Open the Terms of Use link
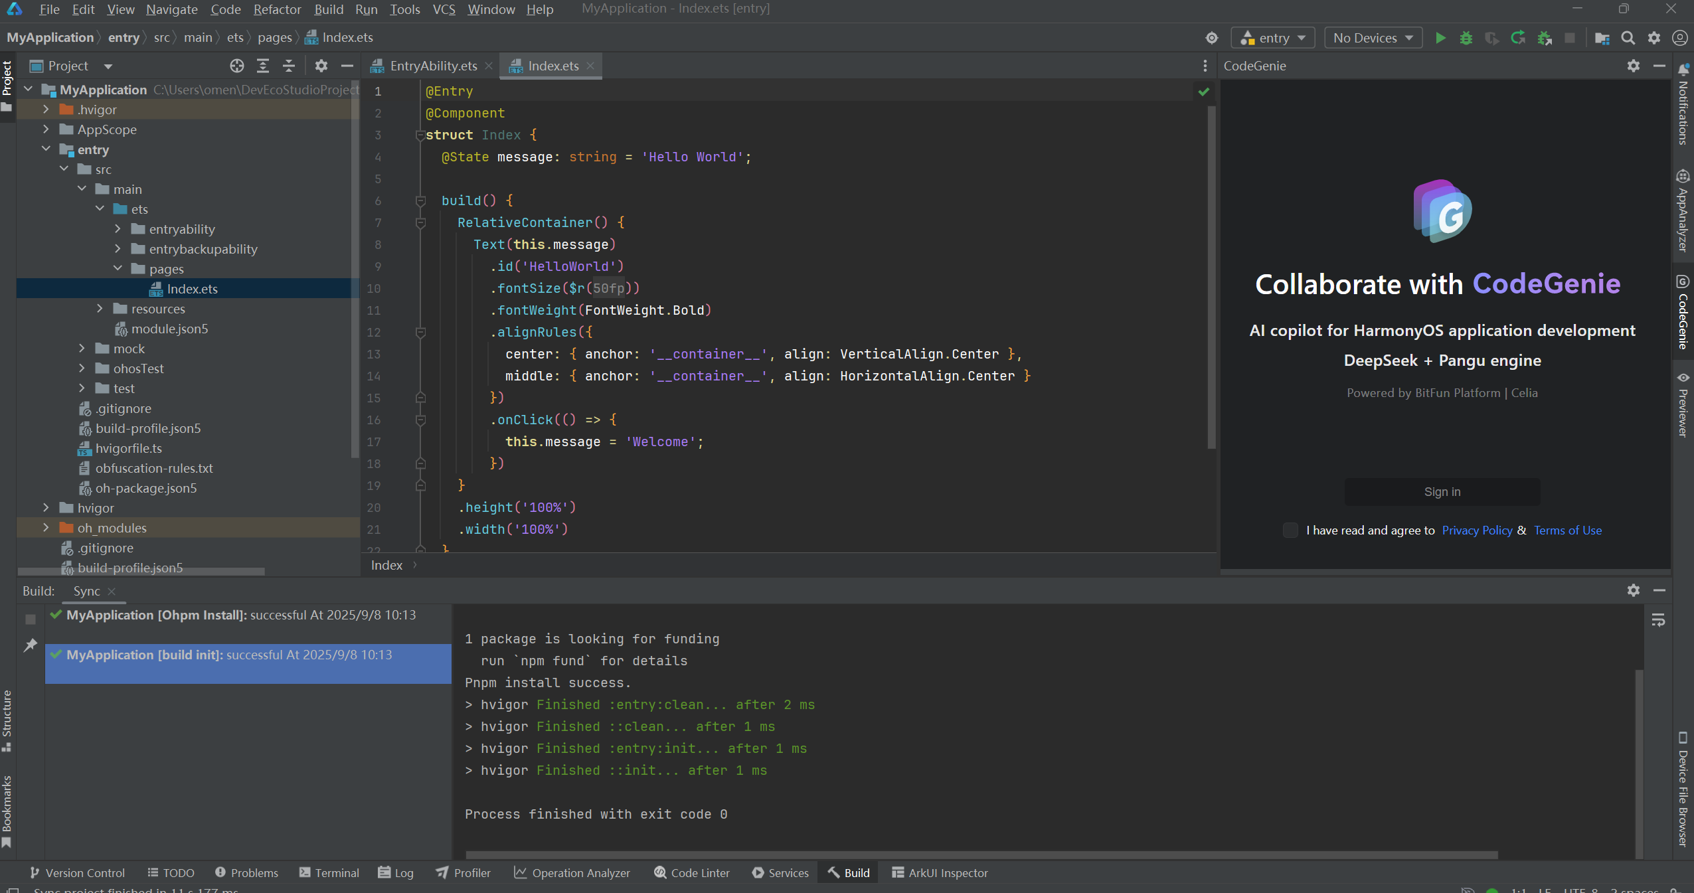 pos(1567,530)
